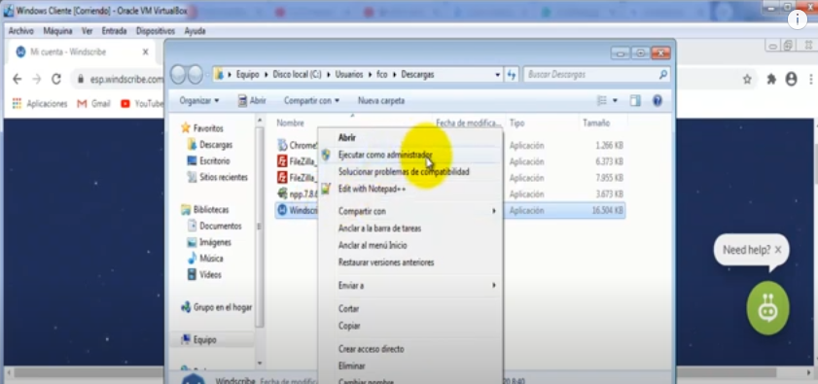Click the Disco local (C:) breadcrumb
The height and width of the screenshot is (384, 818).
coord(297,75)
